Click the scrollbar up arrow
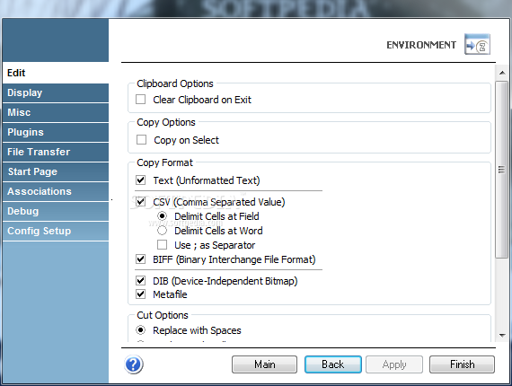The image size is (512, 386). pos(502,73)
